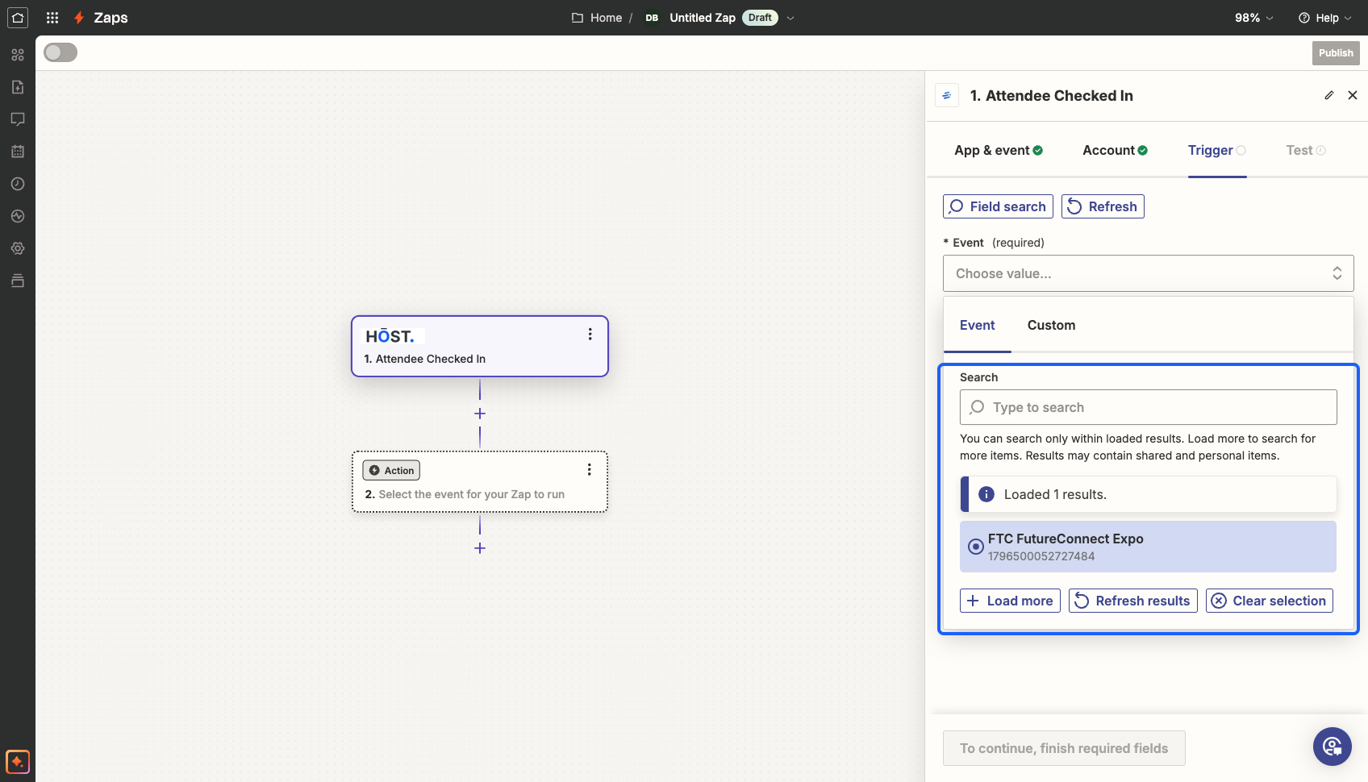Open the file import sidebar icon
The image size is (1368, 782).
coord(18,87)
